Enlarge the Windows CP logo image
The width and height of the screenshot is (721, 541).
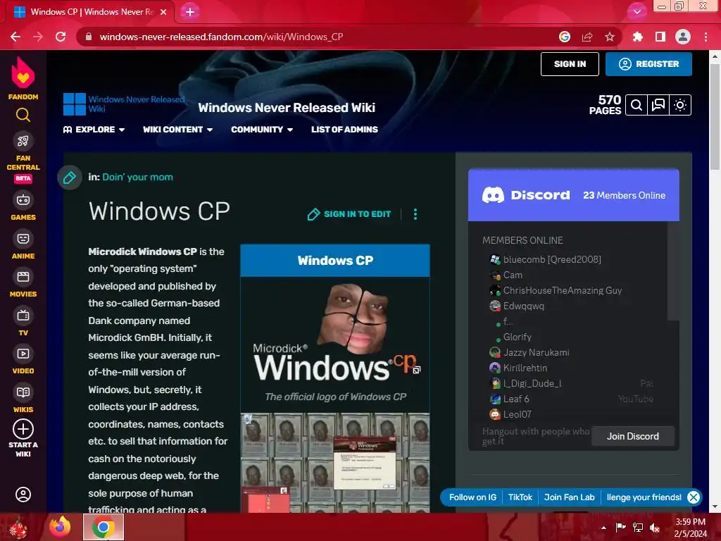(x=417, y=370)
